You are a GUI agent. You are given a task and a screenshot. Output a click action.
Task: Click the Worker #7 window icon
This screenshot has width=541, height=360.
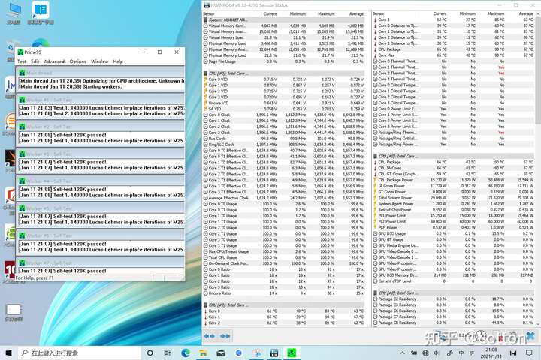coord(22,262)
